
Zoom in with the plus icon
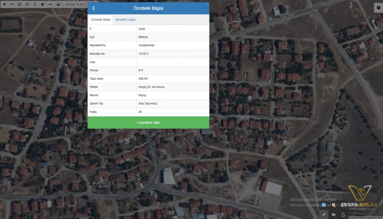pos(4,4)
